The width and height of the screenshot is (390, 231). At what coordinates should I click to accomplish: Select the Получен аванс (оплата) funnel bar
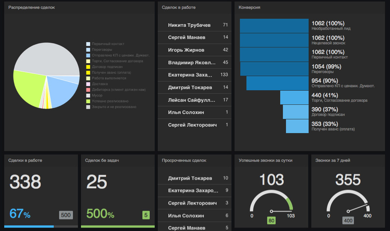point(297,126)
